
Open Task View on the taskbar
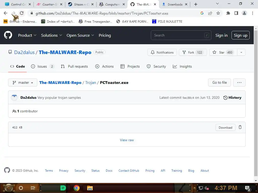click(x=33, y=188)
